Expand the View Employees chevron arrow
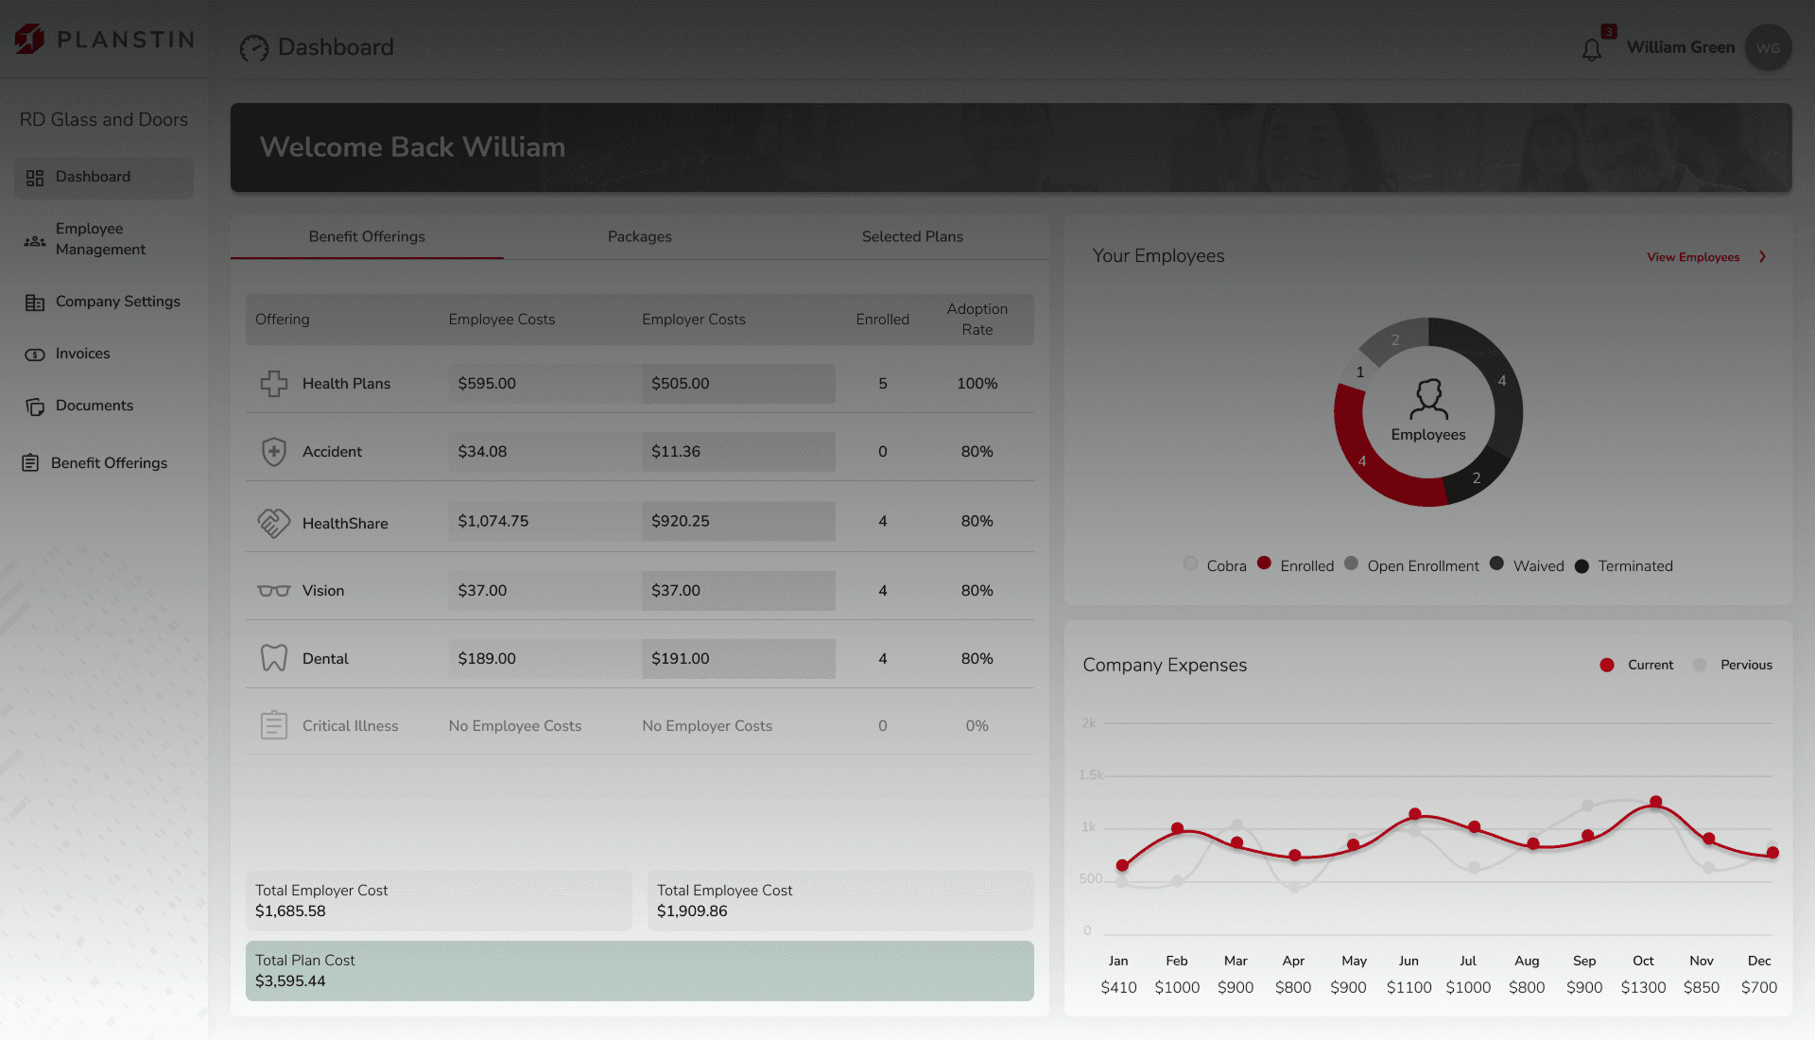 tap(1762, 257)
